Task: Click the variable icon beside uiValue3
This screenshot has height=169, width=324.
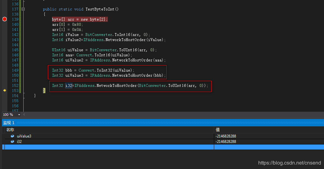Action: 12,136
